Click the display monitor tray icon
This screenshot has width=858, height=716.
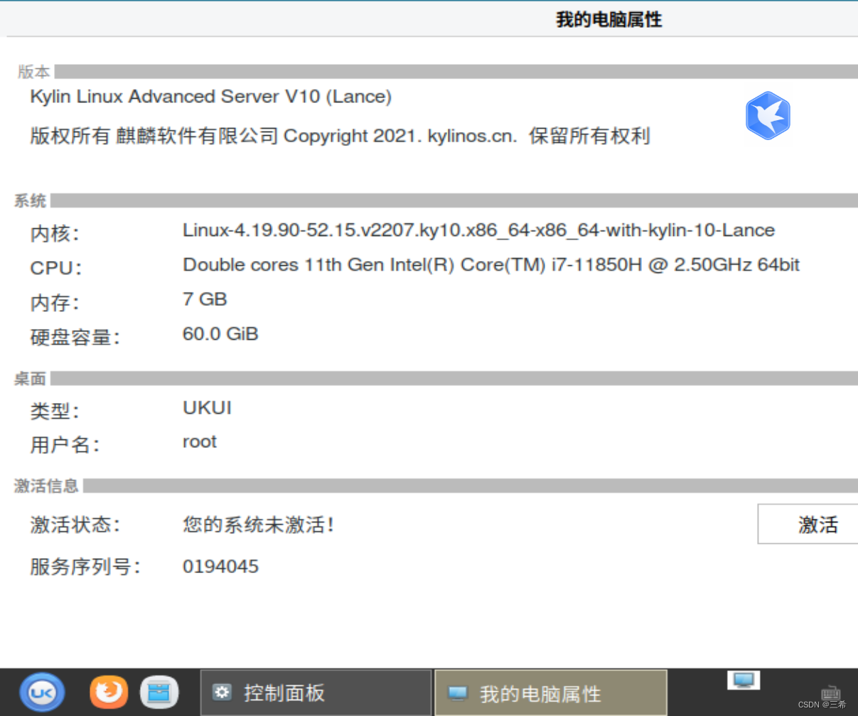pos(744,680)
